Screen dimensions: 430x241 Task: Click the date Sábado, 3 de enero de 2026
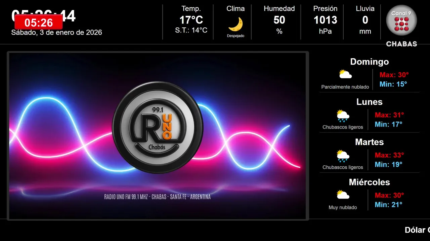[x=56, y=32]
